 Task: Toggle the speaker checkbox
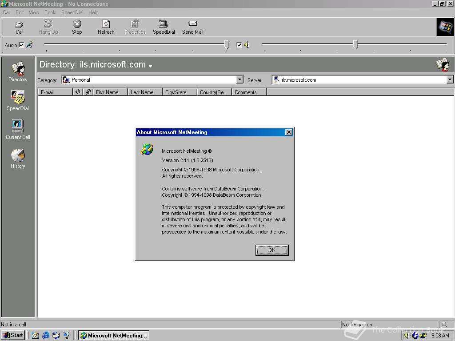tap(239, 45)
